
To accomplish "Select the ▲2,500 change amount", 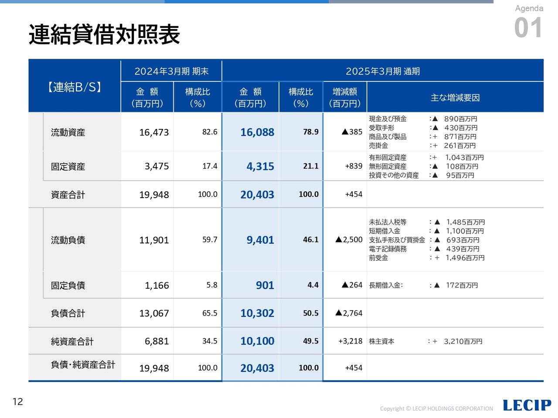I will 349,239.
